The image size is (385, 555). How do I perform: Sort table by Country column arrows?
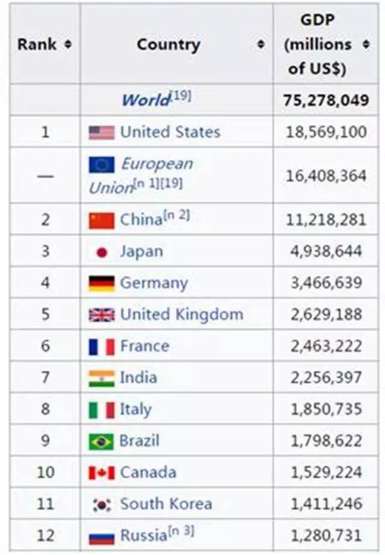[260, 44]
